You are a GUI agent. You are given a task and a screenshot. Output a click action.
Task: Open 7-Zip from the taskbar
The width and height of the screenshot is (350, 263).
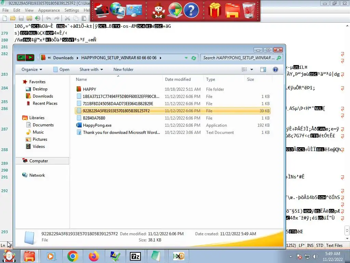pos(135,256)
